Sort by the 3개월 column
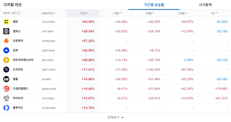 click(x=150, y=13)
